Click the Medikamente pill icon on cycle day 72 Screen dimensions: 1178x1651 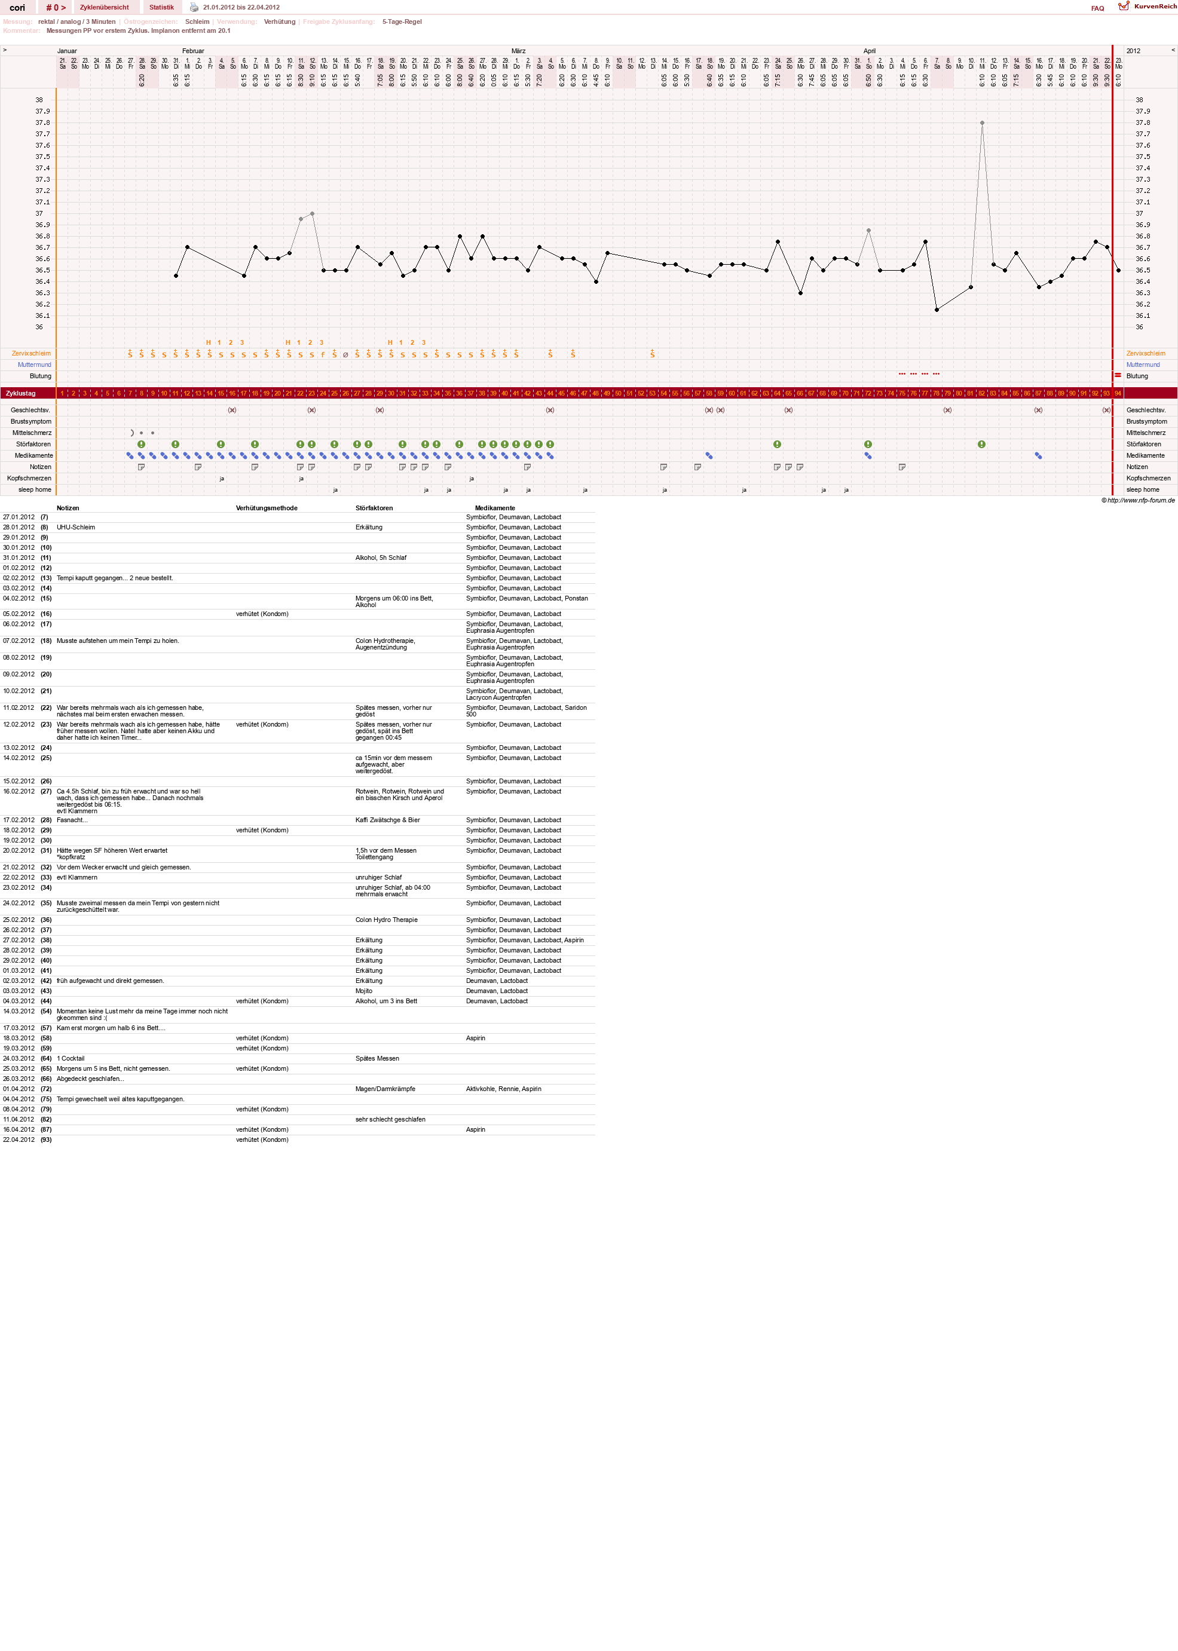[868, 456]
